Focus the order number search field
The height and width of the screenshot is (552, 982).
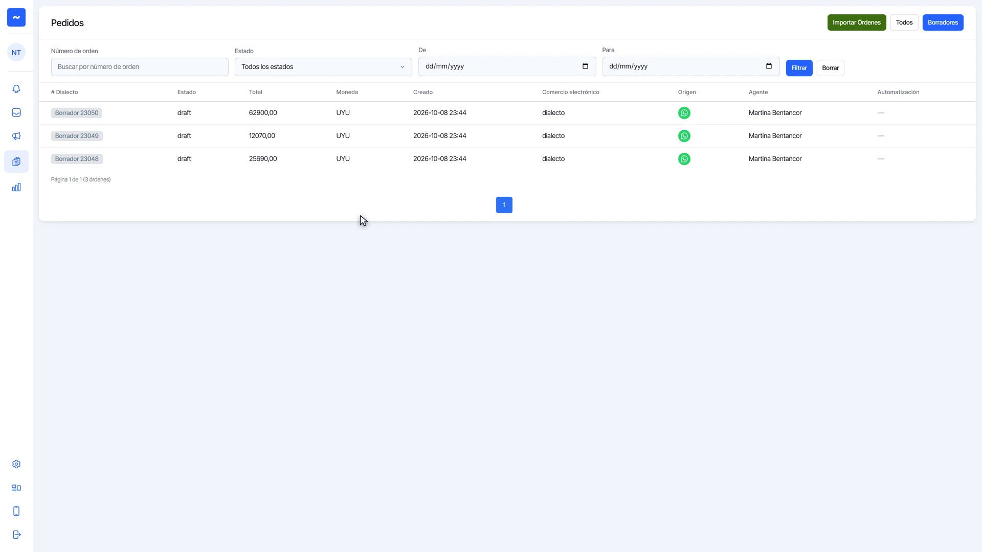pyautogui.click(x=140, y=67)
